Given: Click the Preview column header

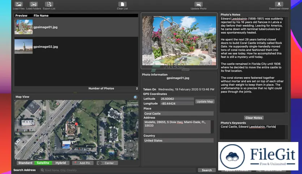Looking at the screenshot, I should click(21, 16).
